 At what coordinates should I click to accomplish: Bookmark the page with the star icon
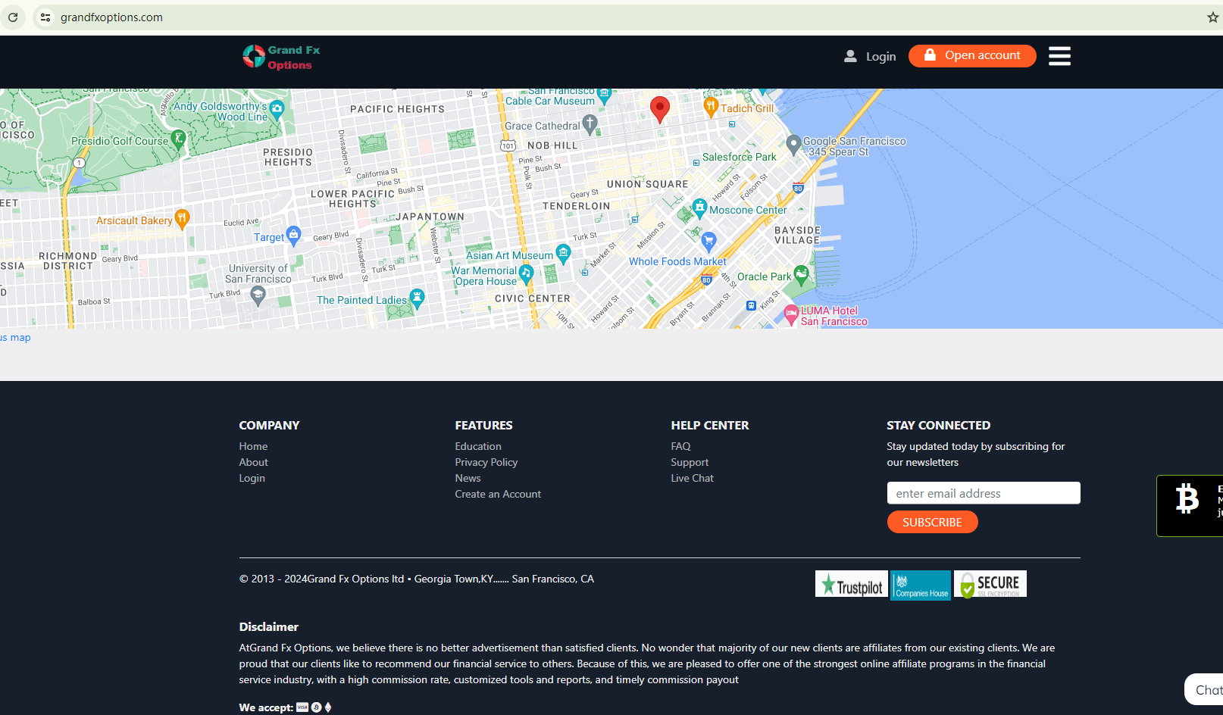point(1212,17)
